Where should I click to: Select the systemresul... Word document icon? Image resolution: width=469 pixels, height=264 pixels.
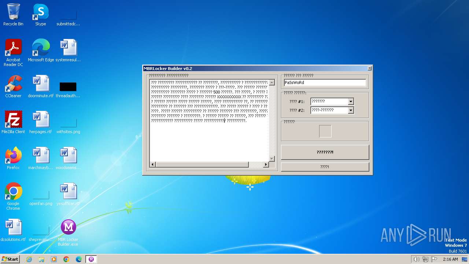[x=68, y=51]
